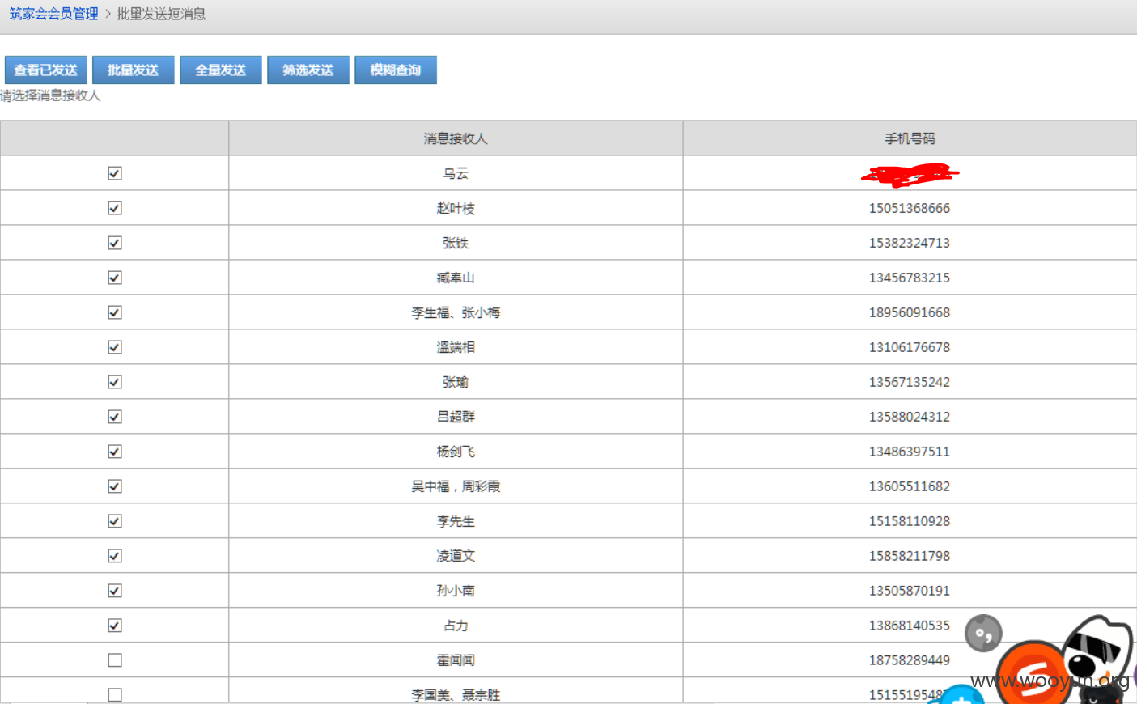This screenshot has height=704, width=1137.
Task: Check the checkbox for 李国美、聂宗胜
Action: point(115,695)
